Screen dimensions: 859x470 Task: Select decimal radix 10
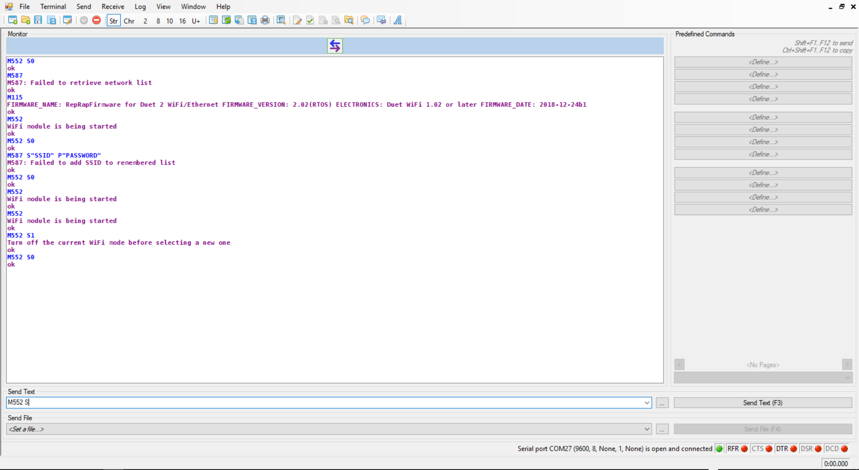coord(170,21)
